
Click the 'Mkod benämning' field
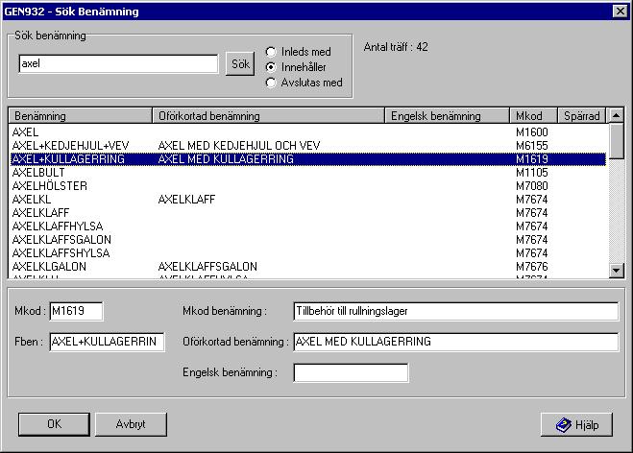click(456, 311)
